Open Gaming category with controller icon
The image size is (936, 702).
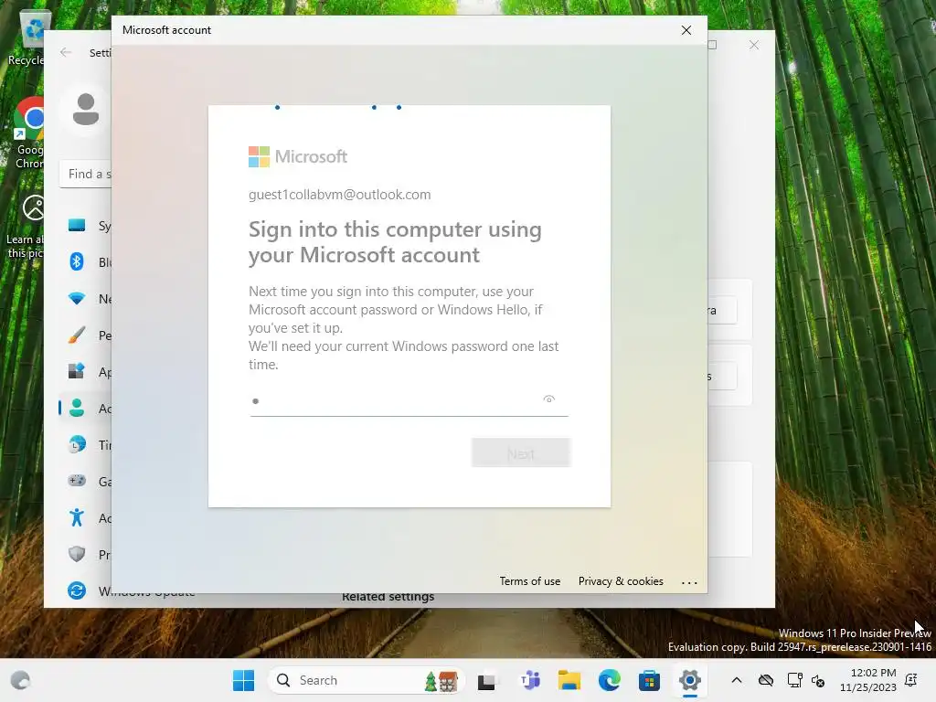click(x=85, y=481)
